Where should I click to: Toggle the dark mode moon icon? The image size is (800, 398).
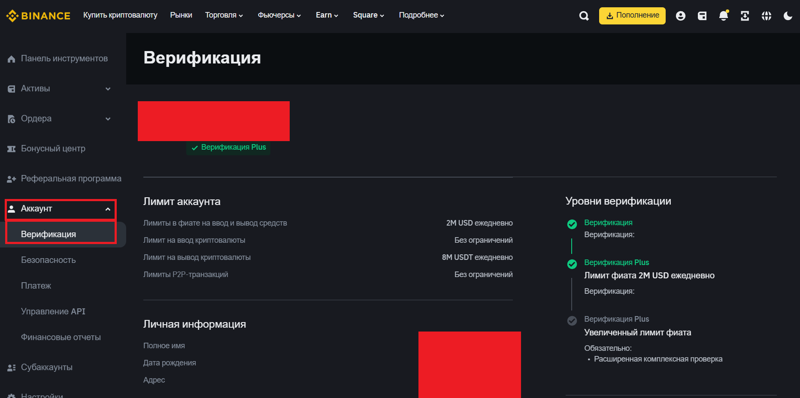click(x=788, y=16)
